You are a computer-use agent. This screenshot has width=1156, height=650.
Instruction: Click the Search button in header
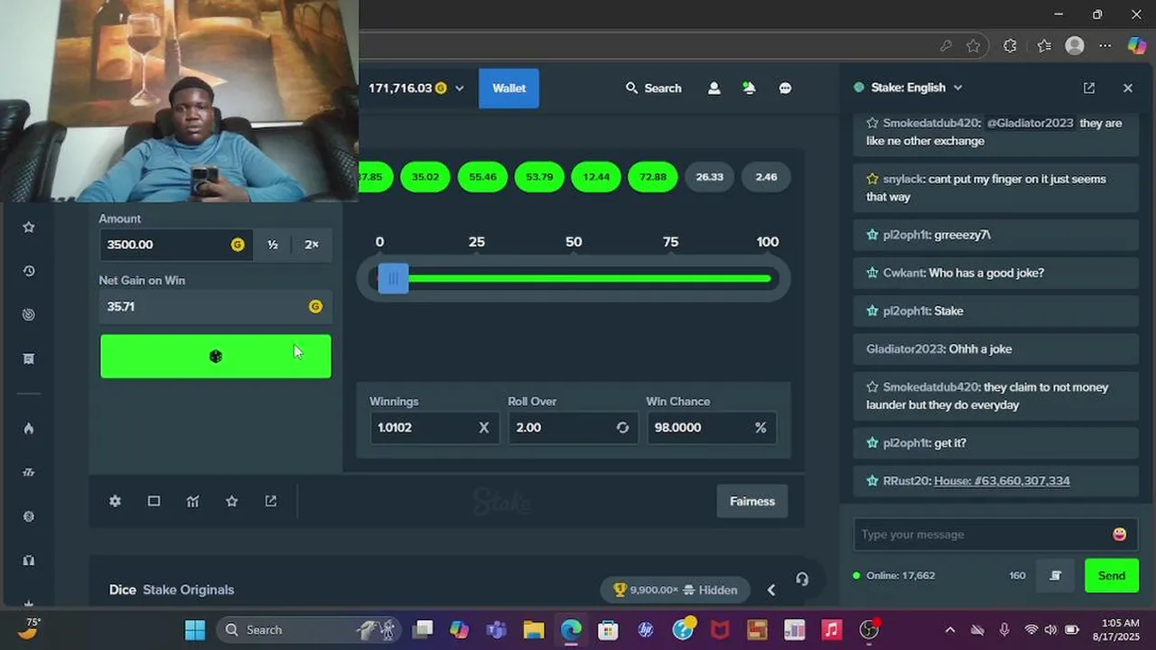654,88
